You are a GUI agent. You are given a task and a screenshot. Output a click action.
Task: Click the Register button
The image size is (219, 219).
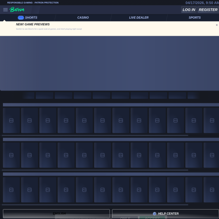208,10
